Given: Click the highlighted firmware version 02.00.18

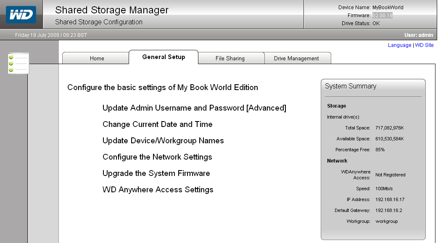Looking at the screenshot, I should tap(383, 16).
